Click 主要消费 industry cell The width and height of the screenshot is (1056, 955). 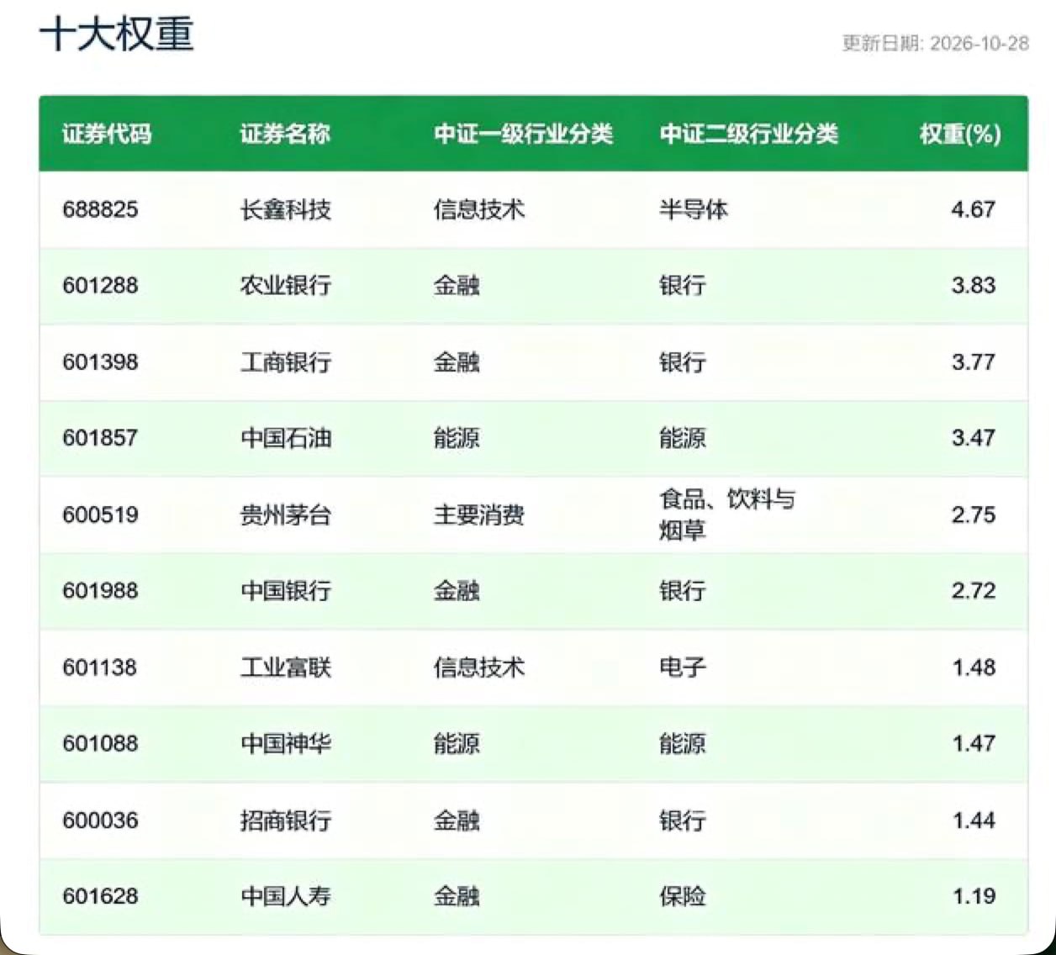479,514
